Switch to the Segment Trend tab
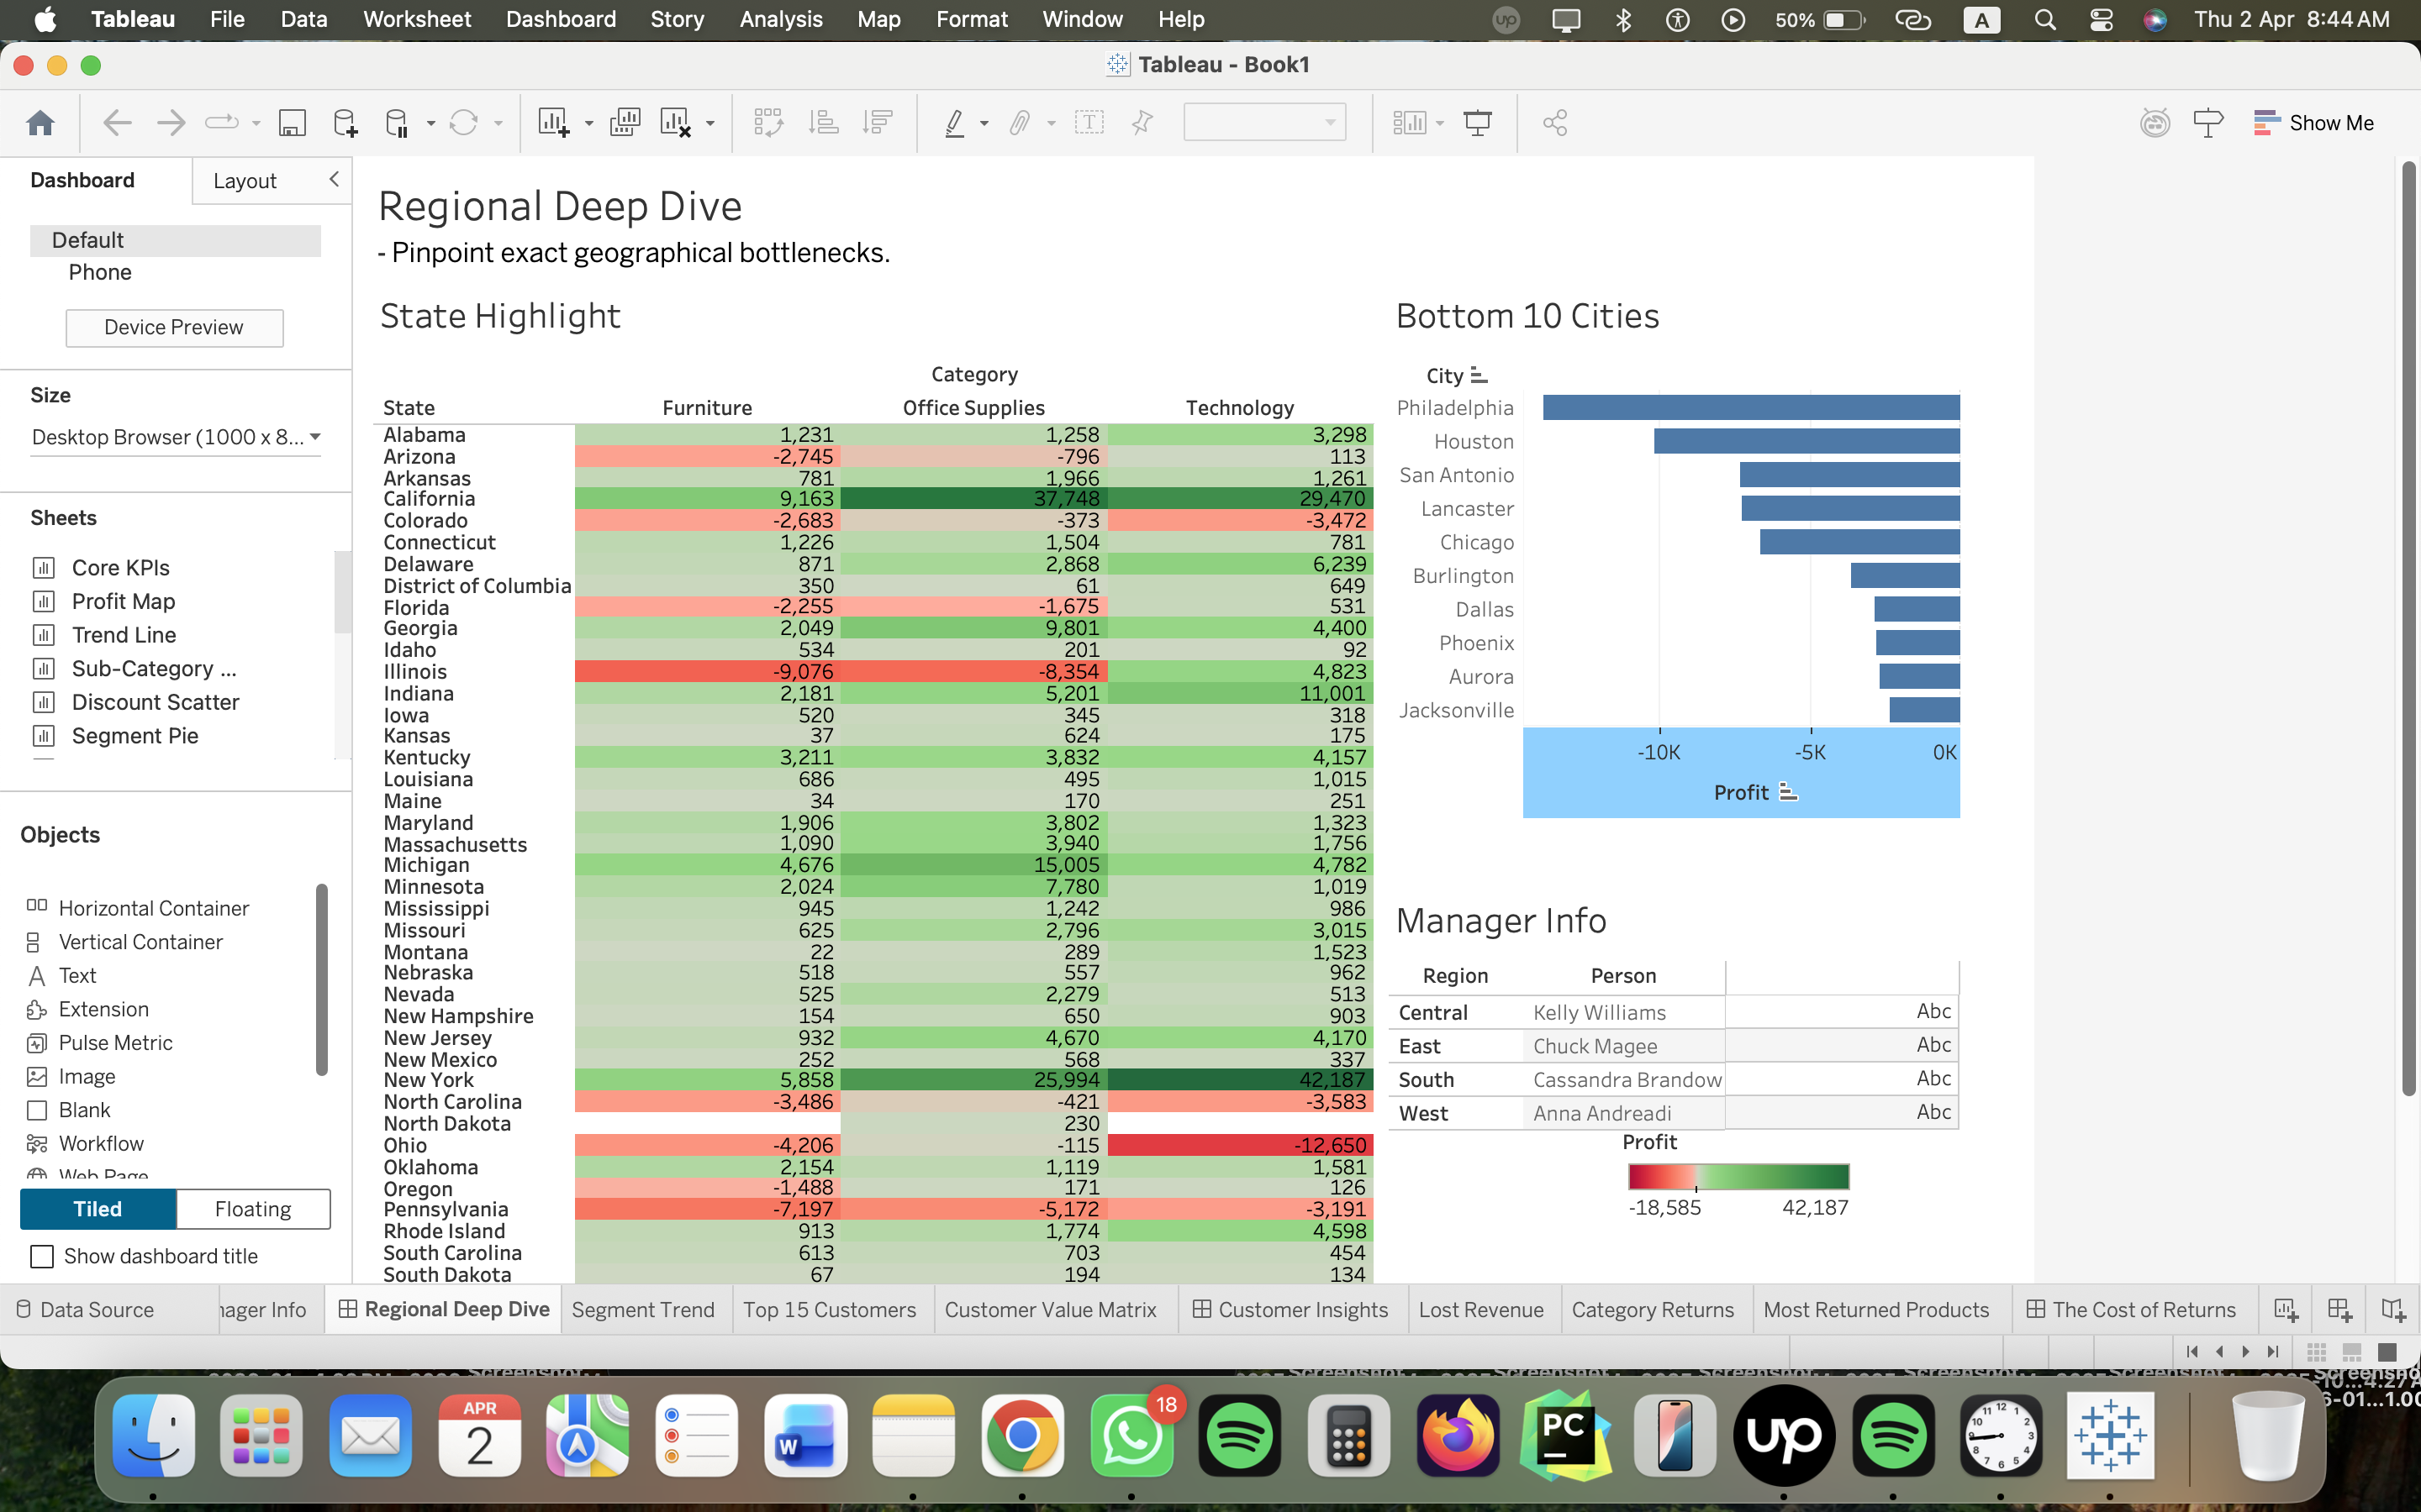Image resolution: width=2421 pixels, height=1512 pixels. pyautogui.click(x=644, y=1309)
